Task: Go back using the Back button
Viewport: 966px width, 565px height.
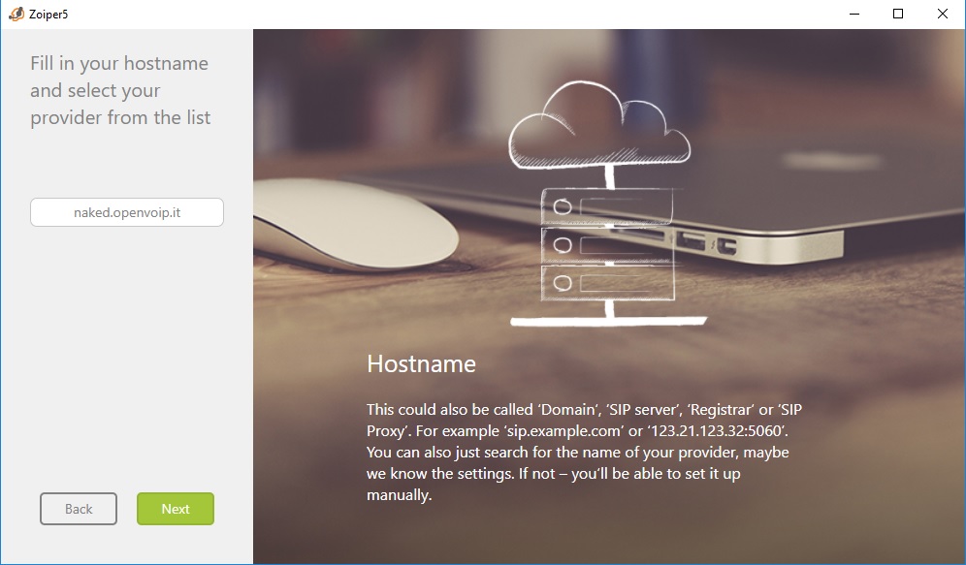Action: click(x=79, y=509)
